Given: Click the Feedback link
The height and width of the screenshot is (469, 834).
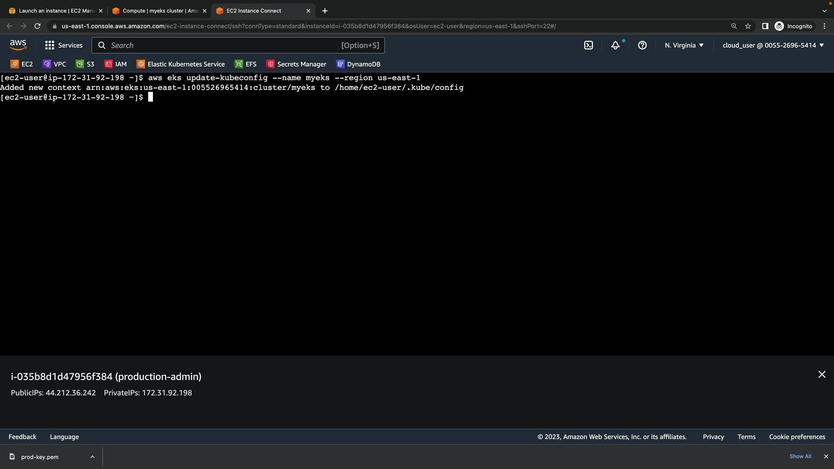Looking at the screenshot, I should pos(23,437).
